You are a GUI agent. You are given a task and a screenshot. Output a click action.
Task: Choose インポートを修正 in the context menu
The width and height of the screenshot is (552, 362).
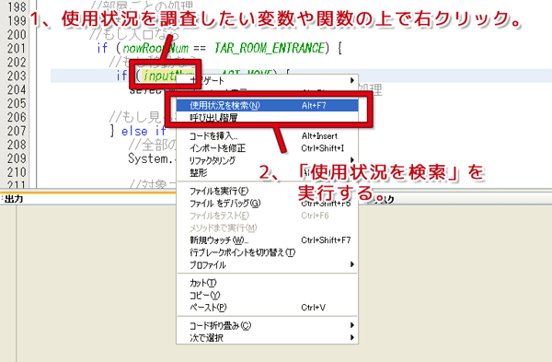coord(267,148)
